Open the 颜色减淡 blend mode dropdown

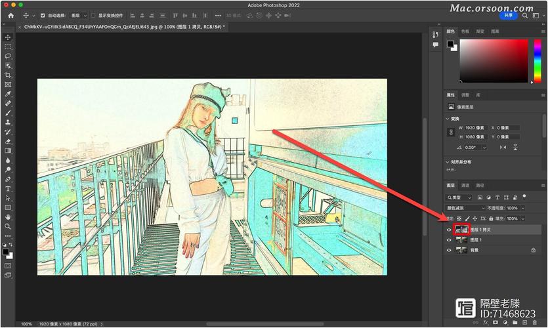click(465, 208)
